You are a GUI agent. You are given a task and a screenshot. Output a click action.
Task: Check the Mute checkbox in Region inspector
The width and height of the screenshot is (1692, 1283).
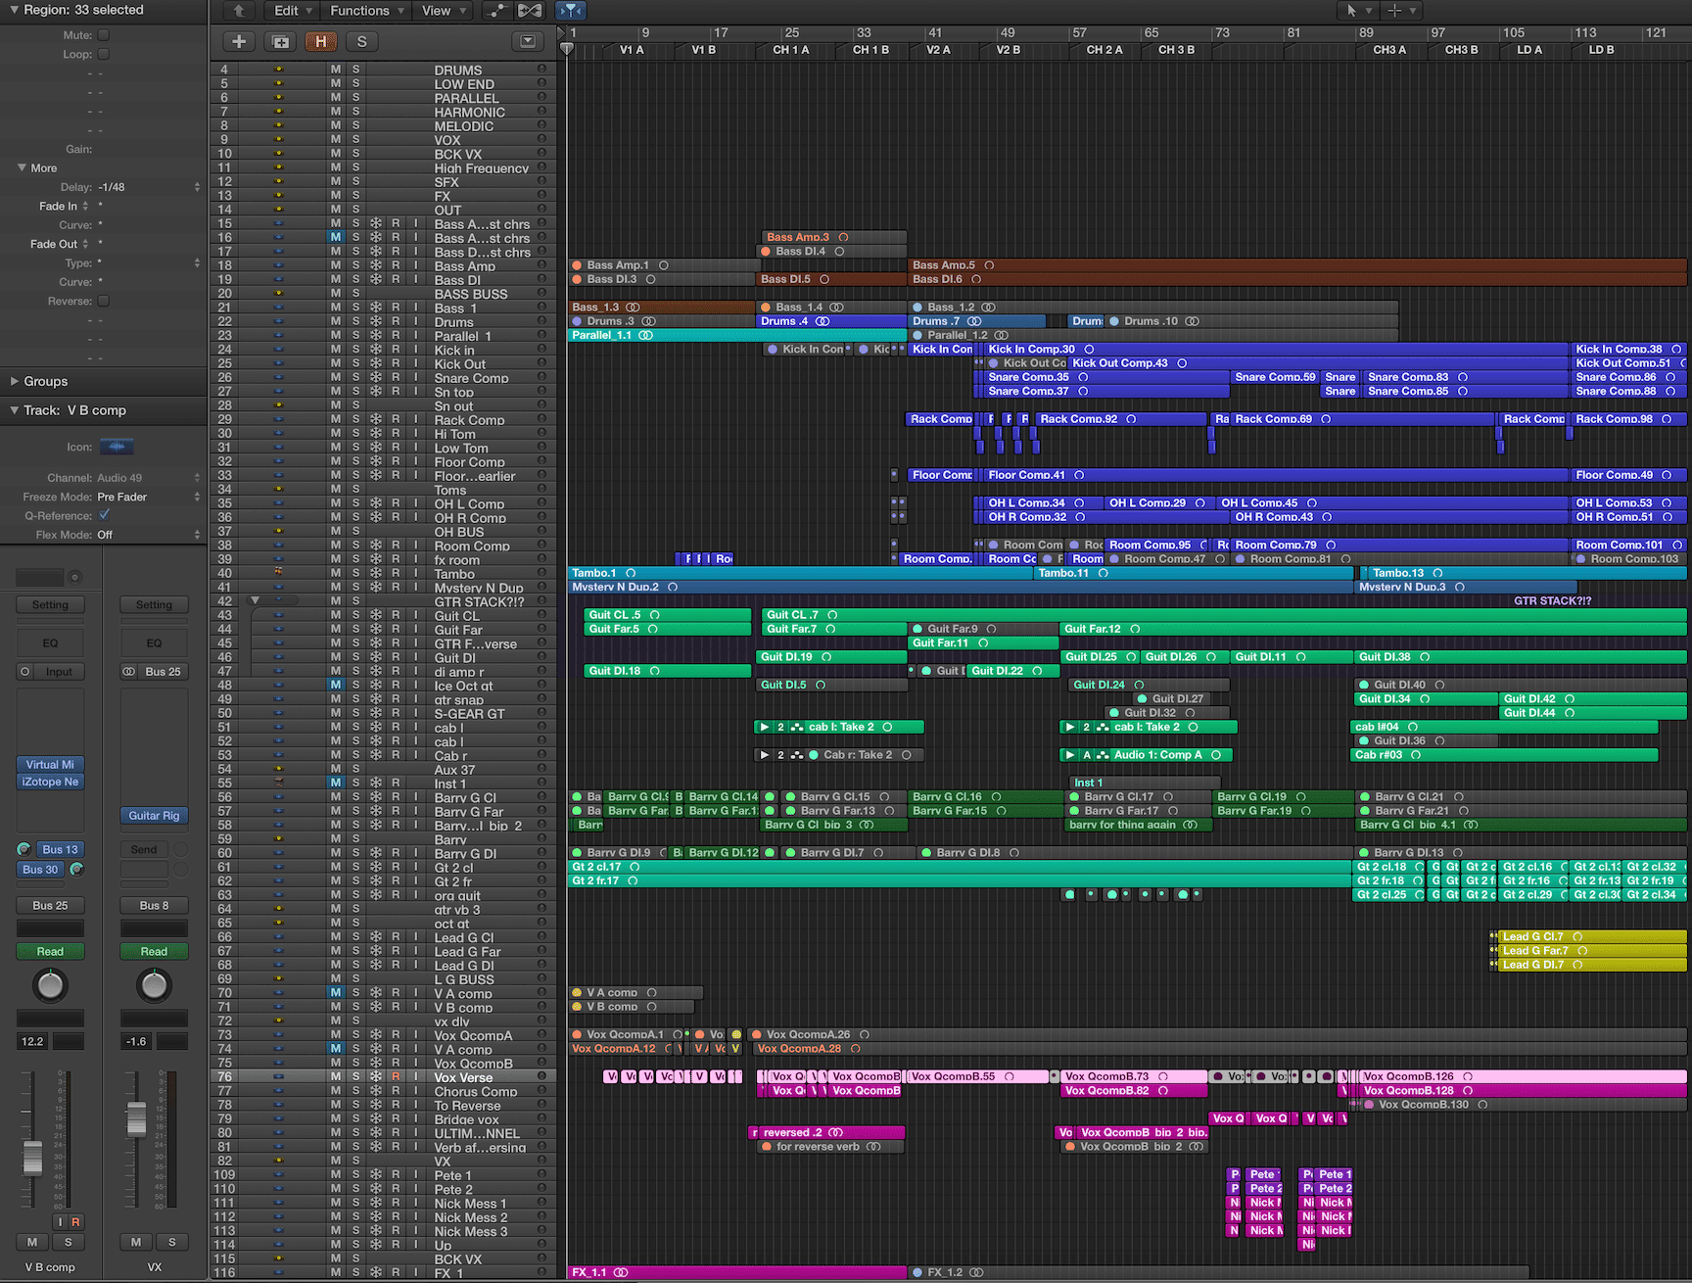(103, 34)
